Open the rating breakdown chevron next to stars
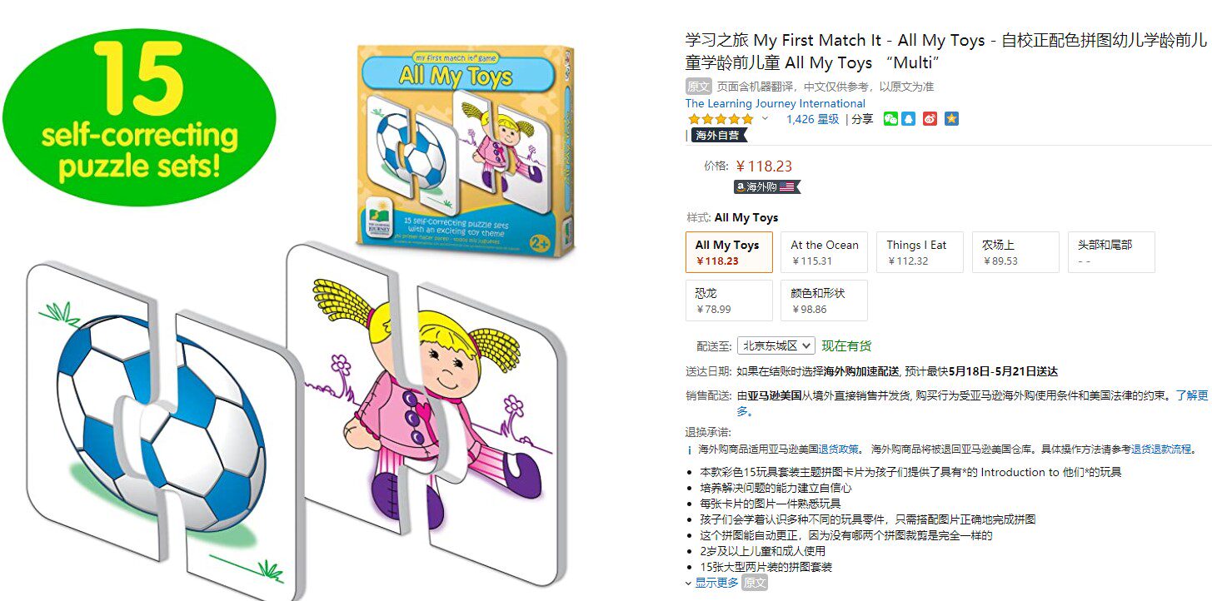Viewport: 1212px width, 601px height. 766,119
